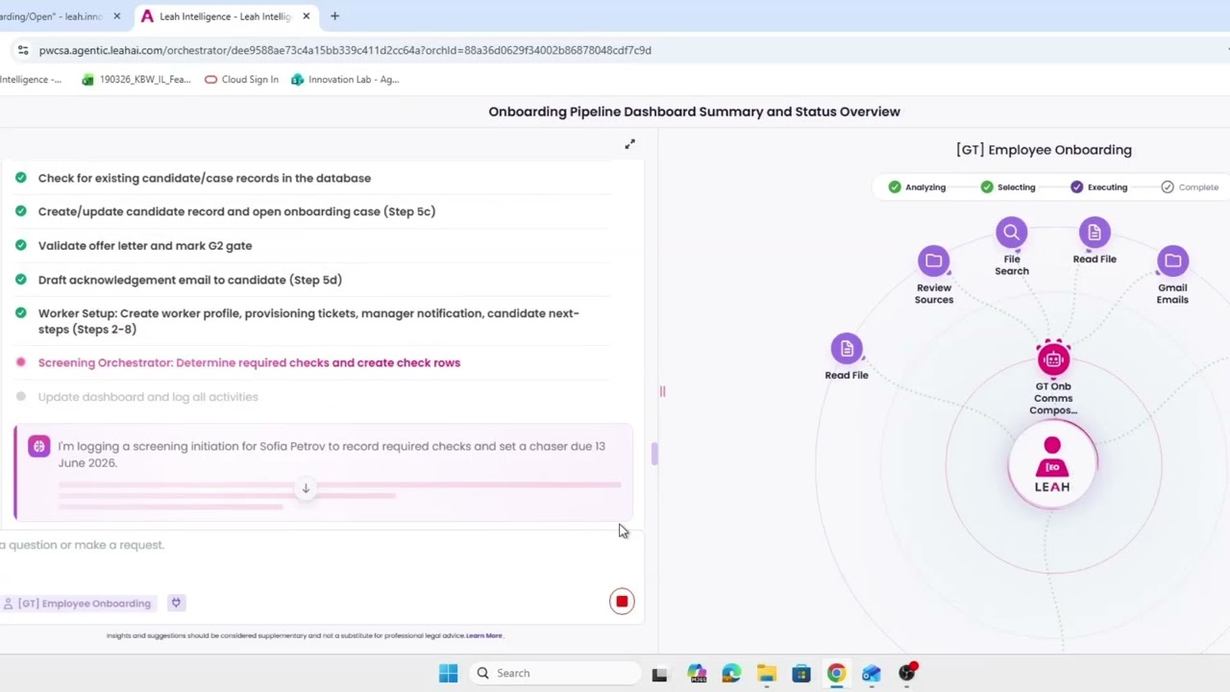Open Task View from the taskbar
The height and width of the screenshot is (692, 1230).
click(659, 674)
